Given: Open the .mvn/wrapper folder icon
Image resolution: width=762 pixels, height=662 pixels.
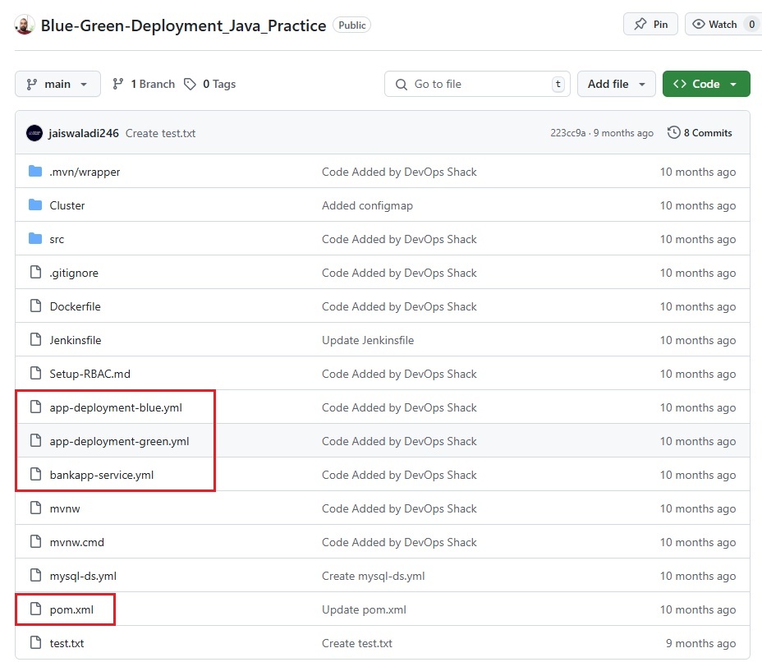Looking at the screenshot, I should (35, 172).
